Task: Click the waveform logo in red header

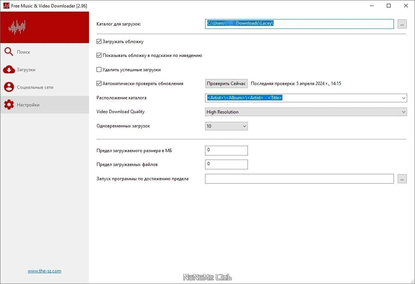Action: pos(17,27)
